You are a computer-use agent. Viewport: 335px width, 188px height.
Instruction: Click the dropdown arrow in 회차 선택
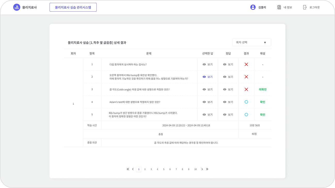click(265, 43)
